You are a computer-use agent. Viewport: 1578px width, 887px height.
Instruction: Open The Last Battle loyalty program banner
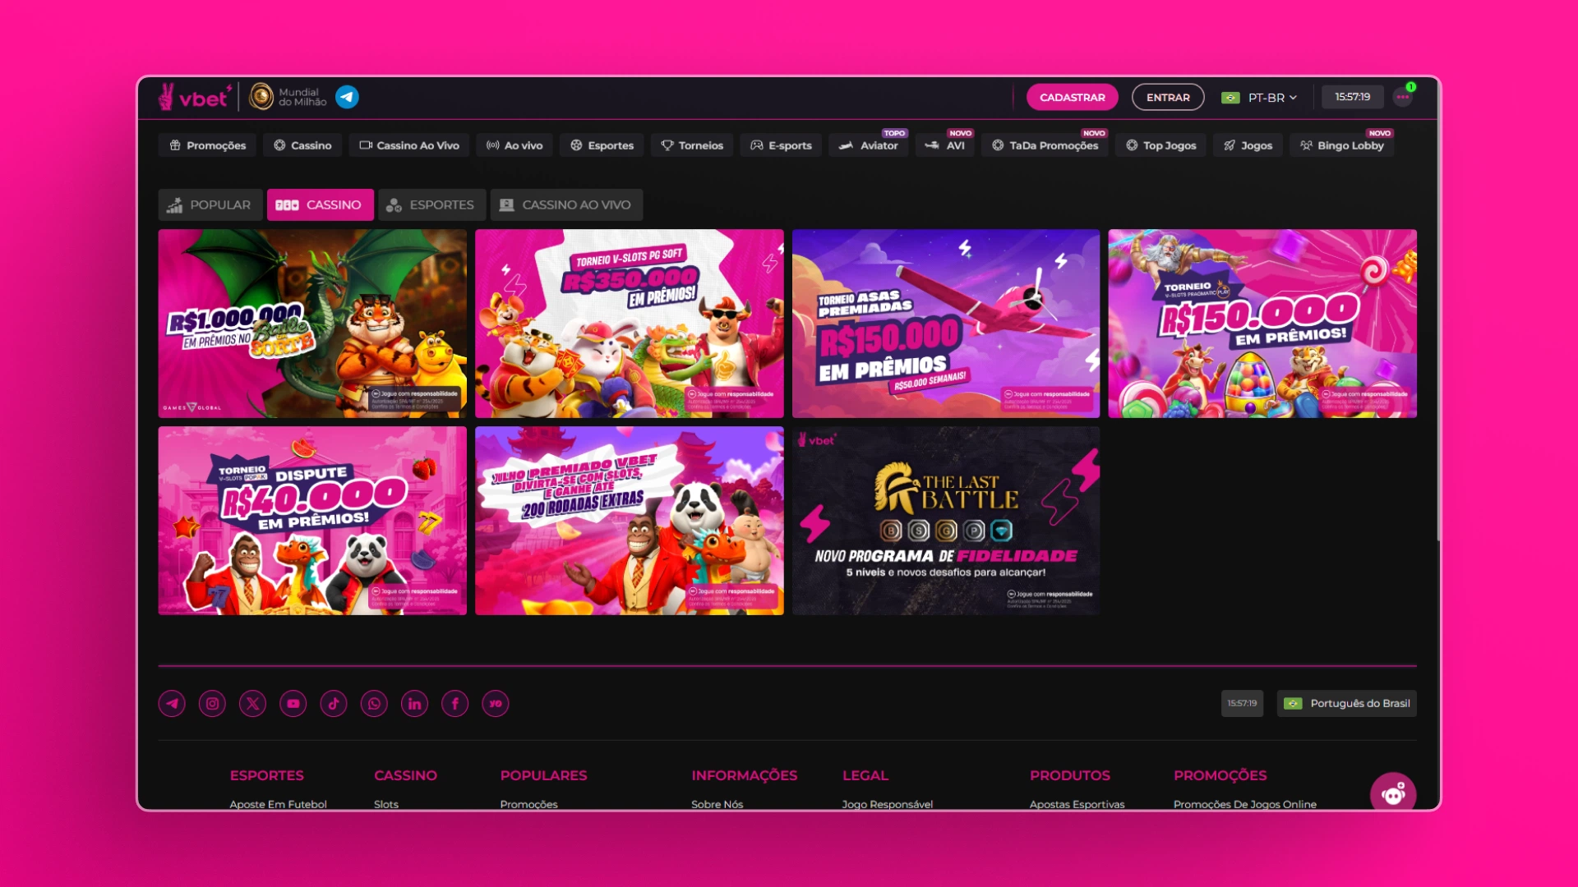point(946,521)
